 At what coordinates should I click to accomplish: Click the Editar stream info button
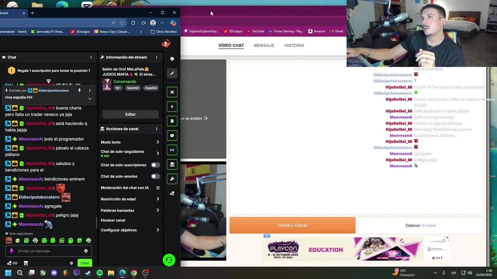130,114
